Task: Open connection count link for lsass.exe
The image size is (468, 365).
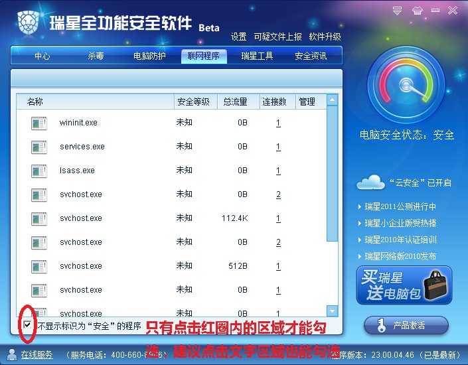Action: pos(278,171)
